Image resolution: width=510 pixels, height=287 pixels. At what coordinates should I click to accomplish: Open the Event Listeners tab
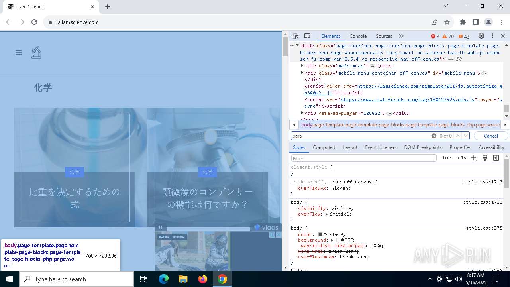point(381,147)
